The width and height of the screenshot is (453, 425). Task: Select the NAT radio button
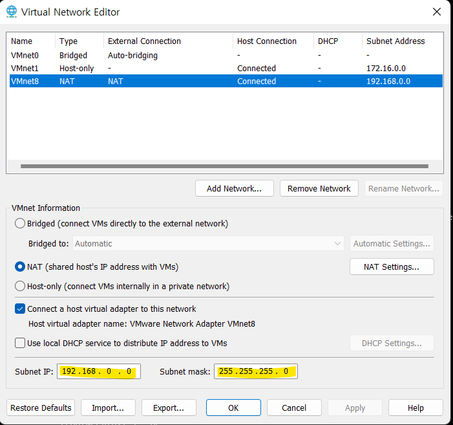[x=20, y=267]
